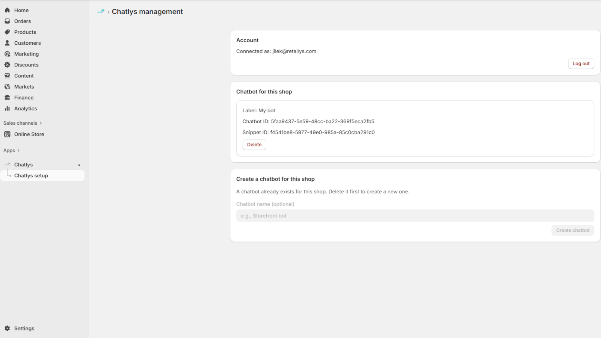Click the Analytics bar chart icon
The width and height of the screenshot is (601, 338).
pyautogui.click(x=7, y=108)
